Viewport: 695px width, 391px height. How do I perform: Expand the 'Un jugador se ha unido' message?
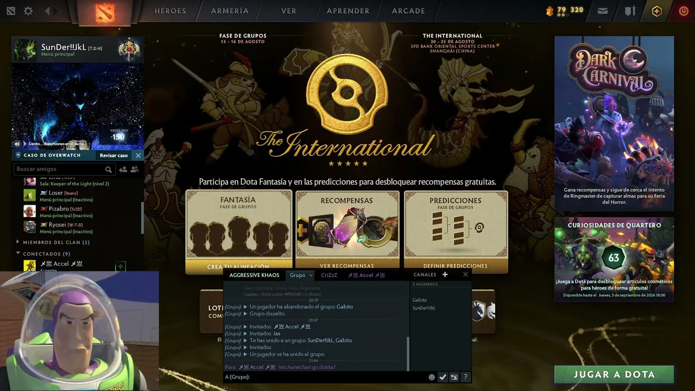coord(245,354)
